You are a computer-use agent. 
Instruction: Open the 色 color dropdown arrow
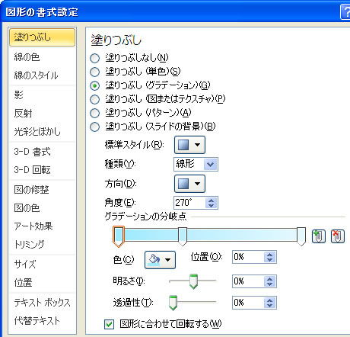click(168, 260)
